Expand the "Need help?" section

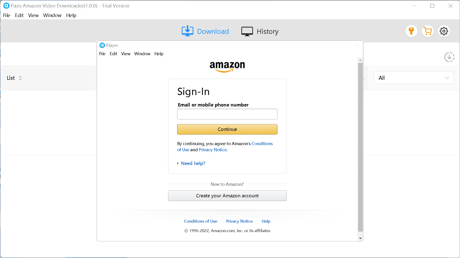point(193,163)
